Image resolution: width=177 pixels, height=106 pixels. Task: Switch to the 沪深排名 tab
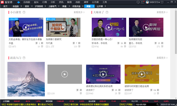tap(39, 6)
